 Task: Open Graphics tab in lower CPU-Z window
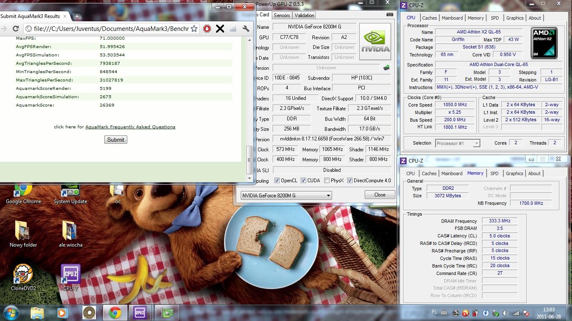[514, 173]
